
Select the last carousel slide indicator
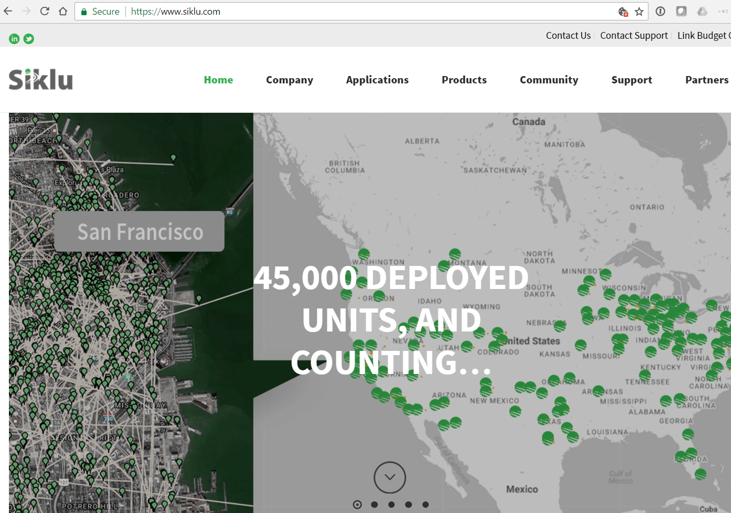(425, 504)
